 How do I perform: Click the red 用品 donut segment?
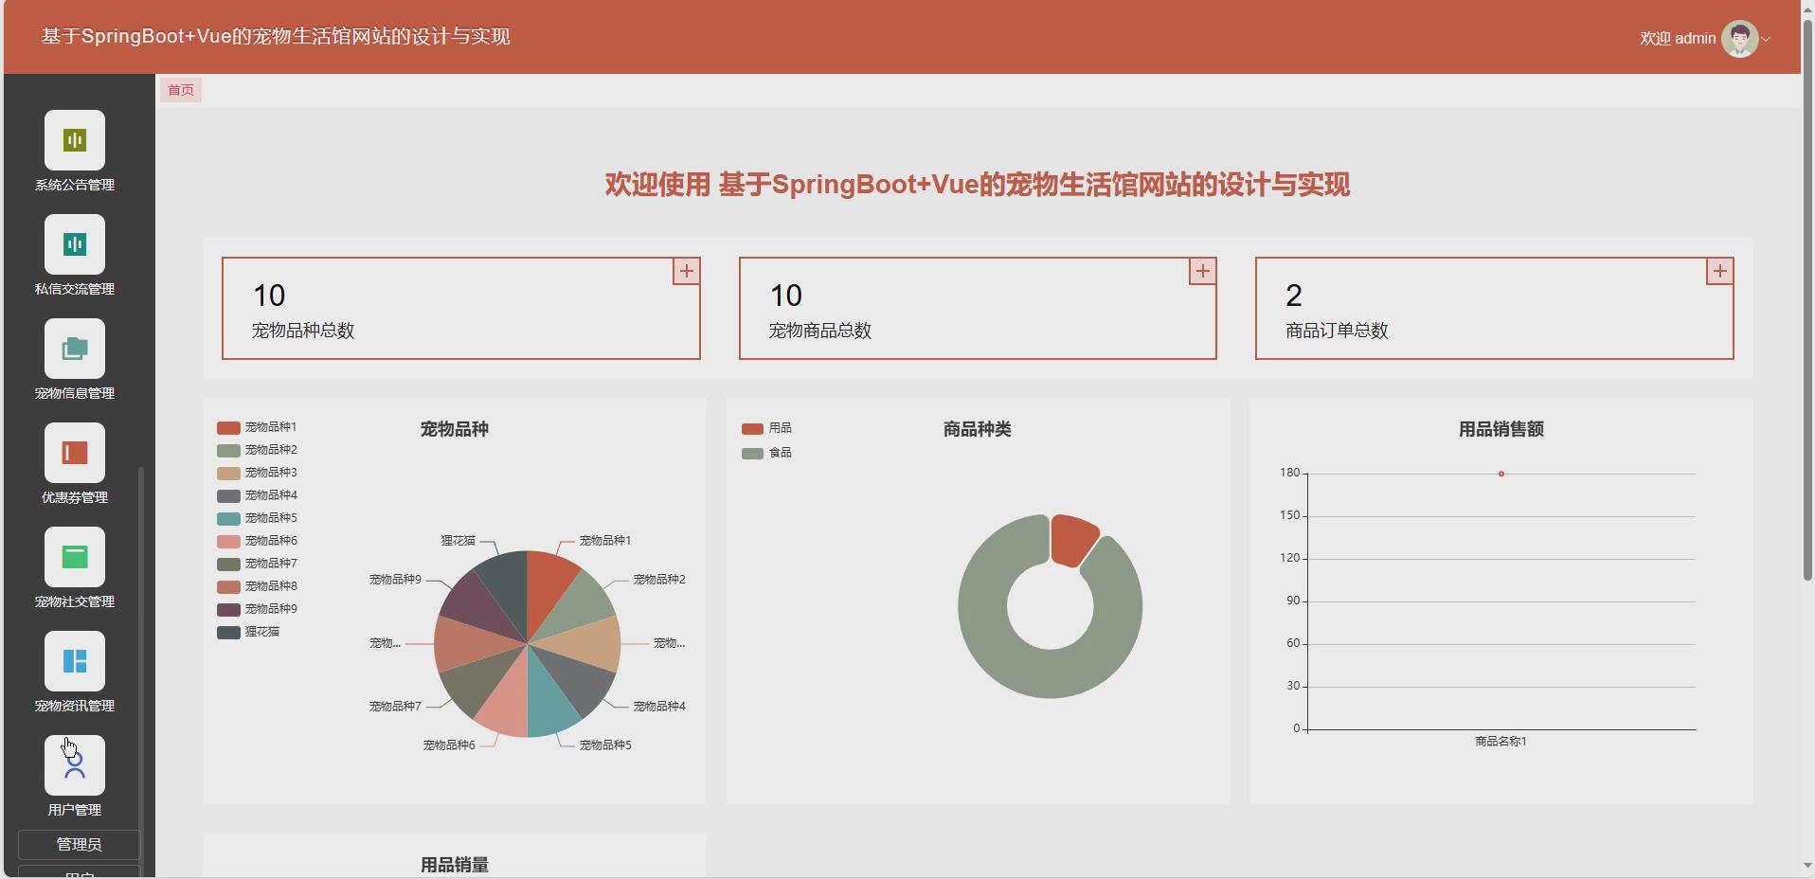point(1072,539)
